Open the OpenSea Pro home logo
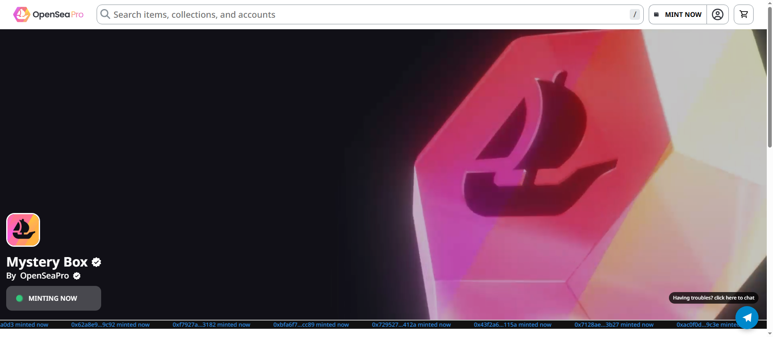The width and height of the screenshot is (773, 337). (48, 14)
